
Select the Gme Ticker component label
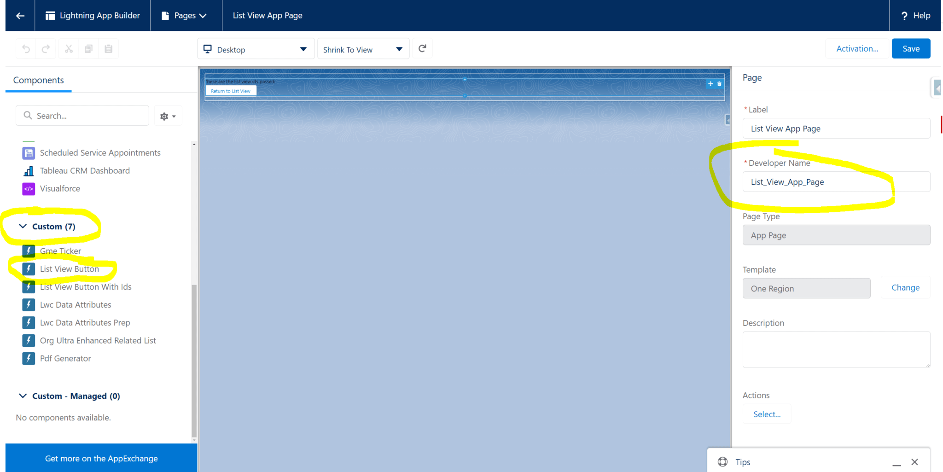pos(60,251)
